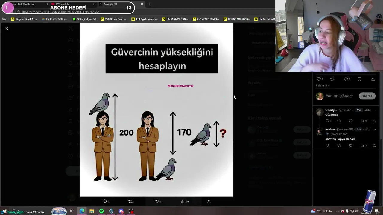Open more options on the Upsify reply
383x215 pixels.
pyautogui.click(x=374, y=110)
